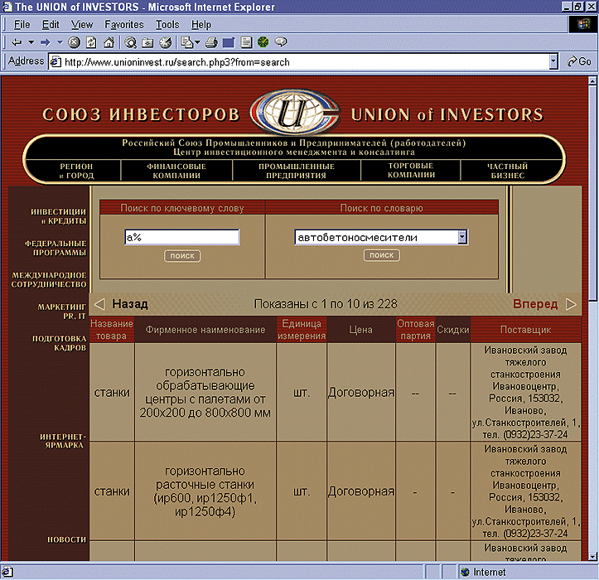Click the right triangle next to Вперед

pyautogui.click(x=571, y=305)
